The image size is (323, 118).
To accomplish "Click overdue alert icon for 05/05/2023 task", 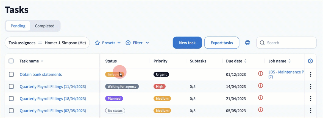I will click(x=261, y=110).
